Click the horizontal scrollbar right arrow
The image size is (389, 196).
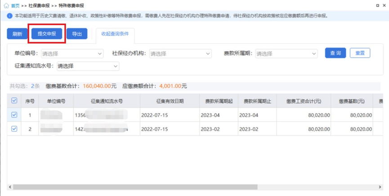[x=380, y=187]
